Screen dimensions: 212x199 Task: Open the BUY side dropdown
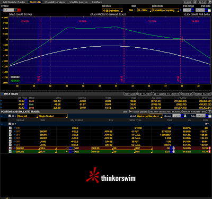[48, 152]
